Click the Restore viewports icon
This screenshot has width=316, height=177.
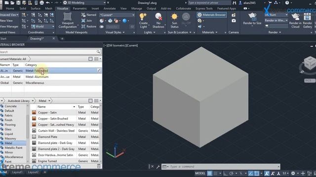83,26
